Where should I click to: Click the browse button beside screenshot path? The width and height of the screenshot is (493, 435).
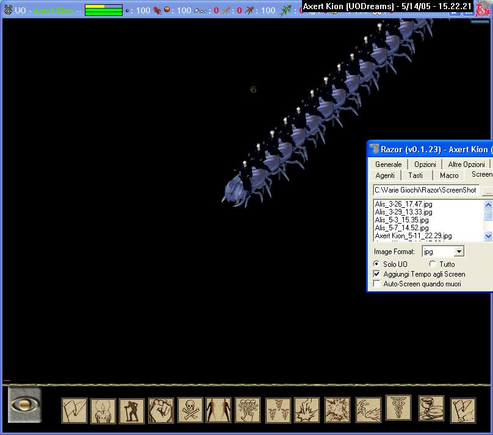488,190
